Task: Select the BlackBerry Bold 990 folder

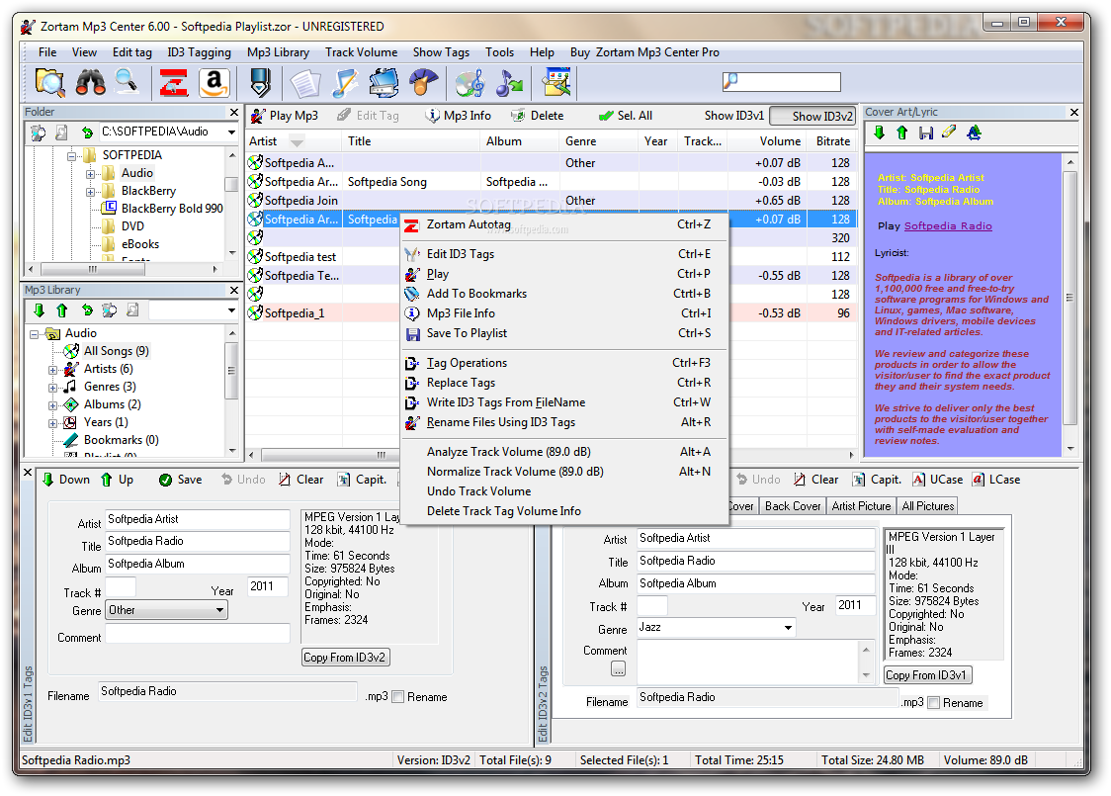Action: [171, 209]
